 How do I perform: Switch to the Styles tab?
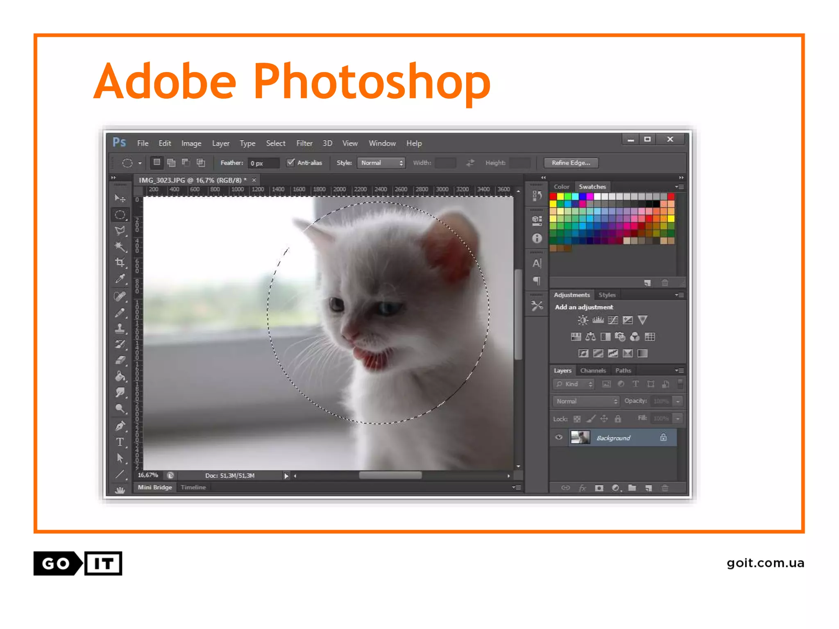click(607, 295)
